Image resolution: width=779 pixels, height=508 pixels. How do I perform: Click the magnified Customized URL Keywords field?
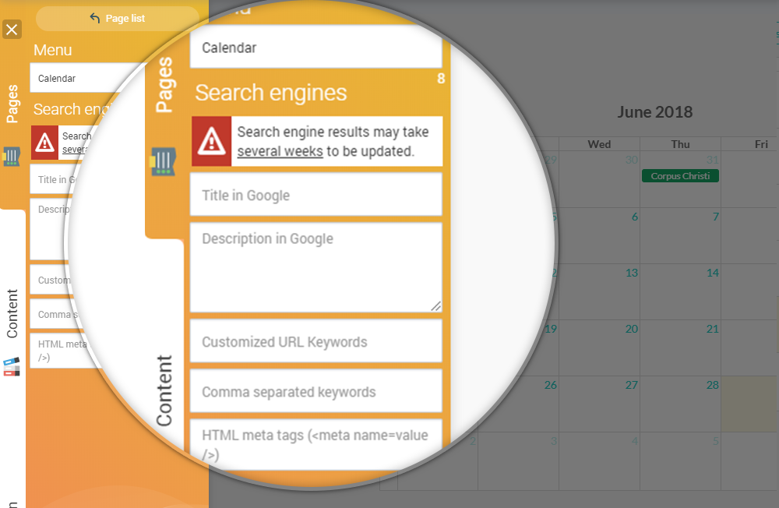point(316,341)
